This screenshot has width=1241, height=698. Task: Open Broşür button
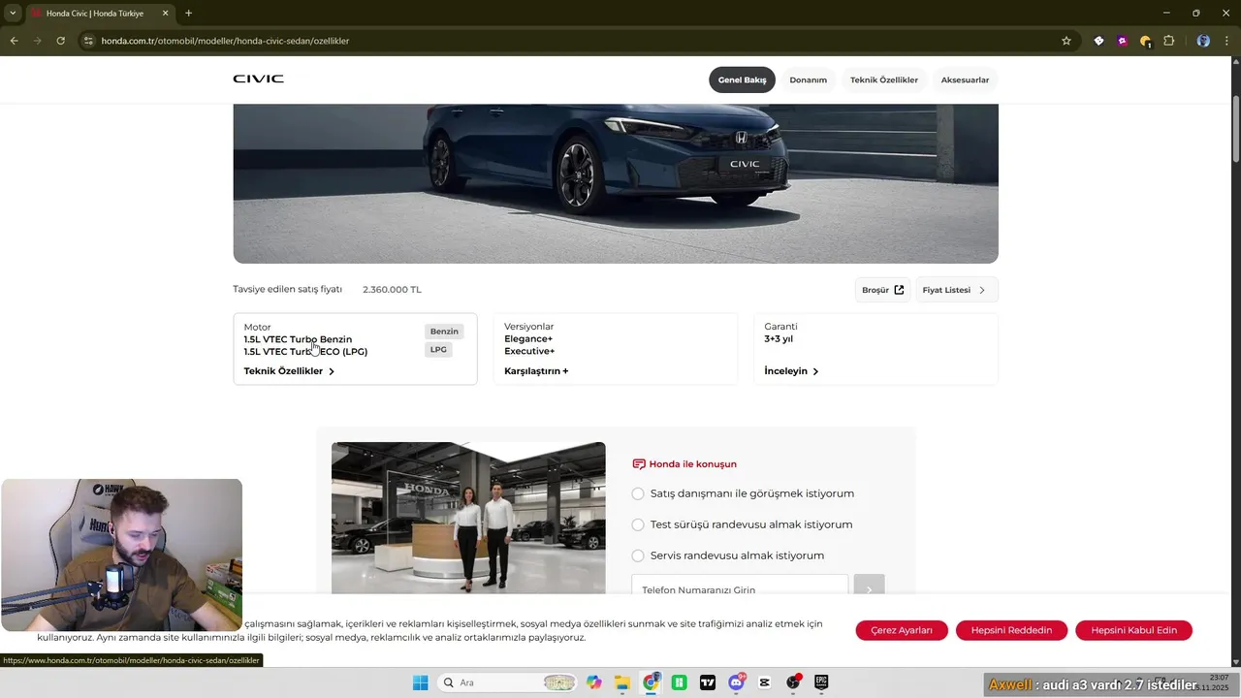[x=882, y=290]
